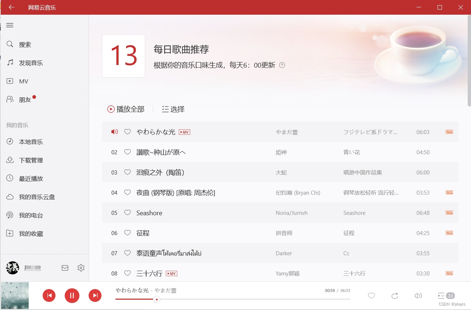471x310 pixels.
Task: Skip to previous track
Action: tap(49, 295)
